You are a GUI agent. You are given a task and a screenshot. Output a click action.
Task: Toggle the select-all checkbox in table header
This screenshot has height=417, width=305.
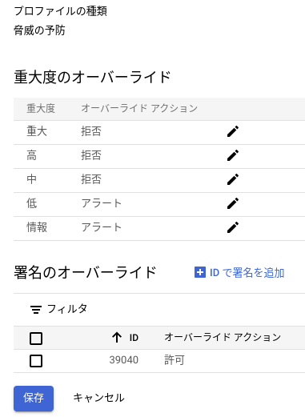pos(36,339)
